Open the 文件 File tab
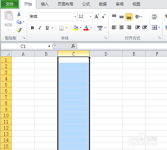 coord(10,4)
